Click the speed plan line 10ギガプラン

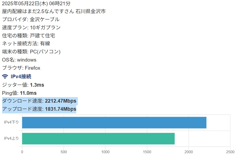(x=31, y=27)
